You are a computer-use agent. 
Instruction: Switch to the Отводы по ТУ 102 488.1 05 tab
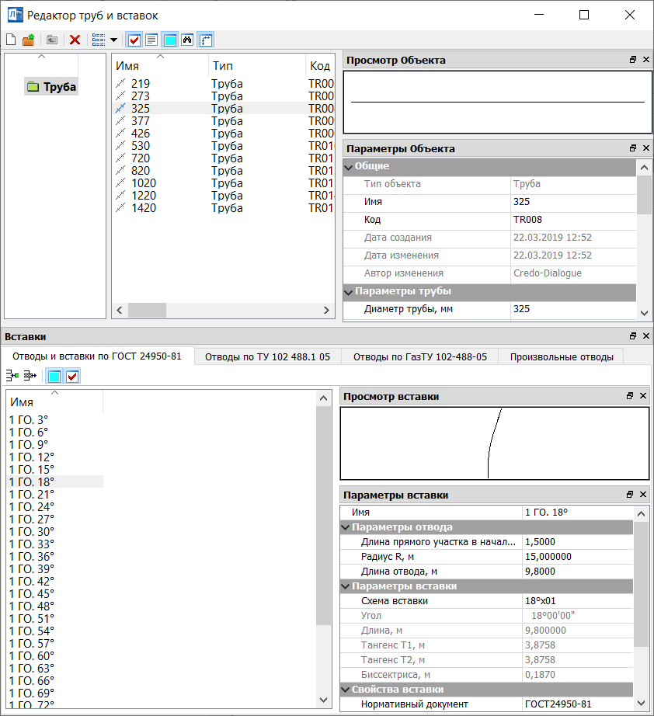click(268, 357)
